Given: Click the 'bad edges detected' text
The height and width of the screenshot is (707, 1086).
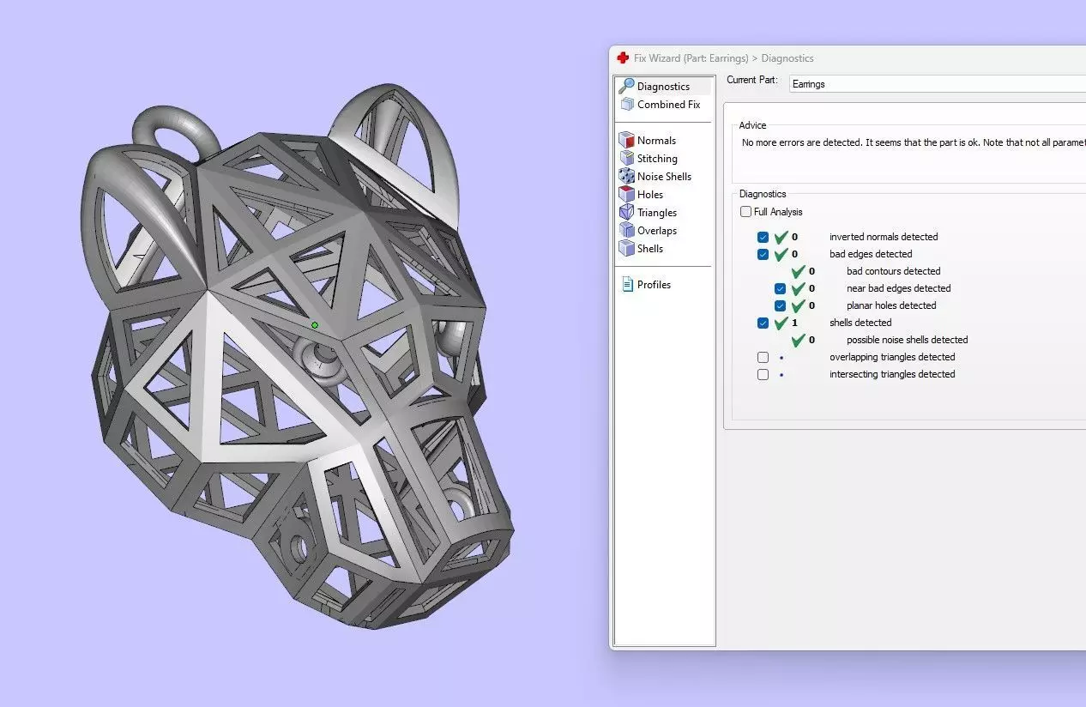Looking at the screenshot, I should tap(871, 254).
